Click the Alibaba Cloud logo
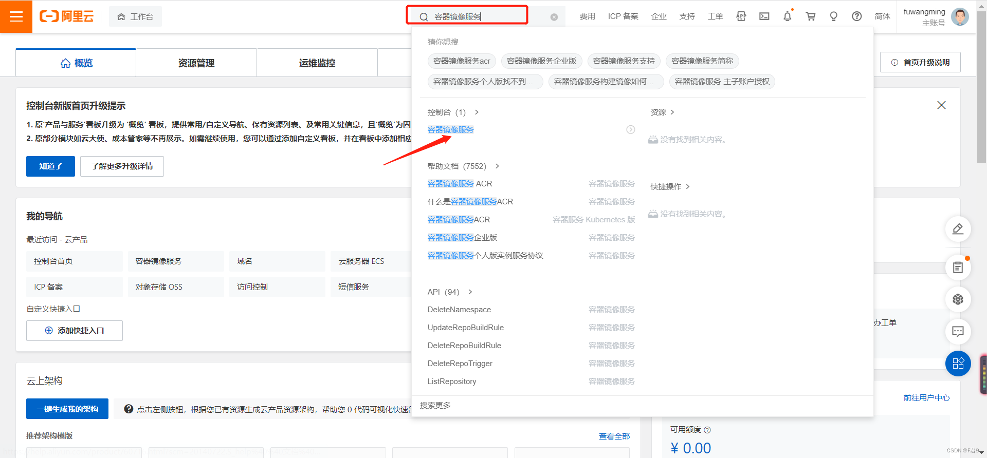Image resolution: width=987 pixels, height=458 pixels. click(x=67, y=16)
